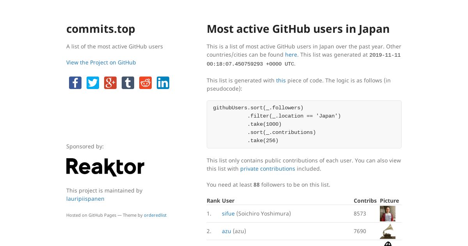View list with 'private contributions' link
The height and width of the screenshot is (246, 468).
(268, 169)
